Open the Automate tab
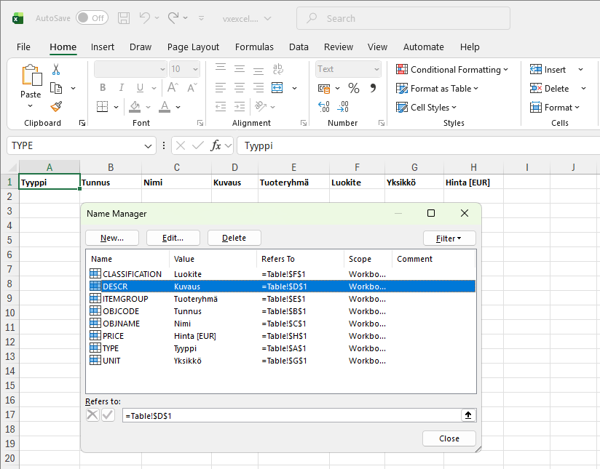Viewport: 600px width, 469px height. tap(423, 47)
